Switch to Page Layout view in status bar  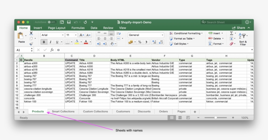(180, 117)
